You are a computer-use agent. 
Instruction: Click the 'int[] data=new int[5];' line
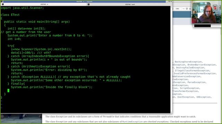click(26, 29)
